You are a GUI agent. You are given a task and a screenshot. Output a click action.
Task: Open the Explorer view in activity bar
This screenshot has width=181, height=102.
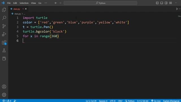click(x=4, y=10)
